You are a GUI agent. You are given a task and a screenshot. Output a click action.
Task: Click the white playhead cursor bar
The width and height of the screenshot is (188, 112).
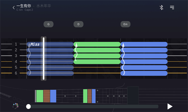(44, 58)
